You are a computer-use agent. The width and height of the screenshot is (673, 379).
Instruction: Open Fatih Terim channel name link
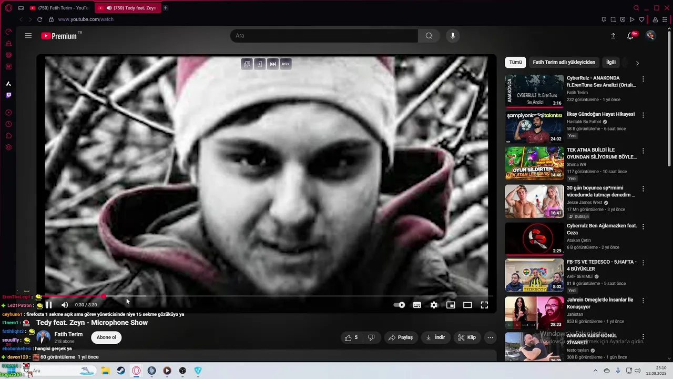pyautogui.click(x=68, y=334)
